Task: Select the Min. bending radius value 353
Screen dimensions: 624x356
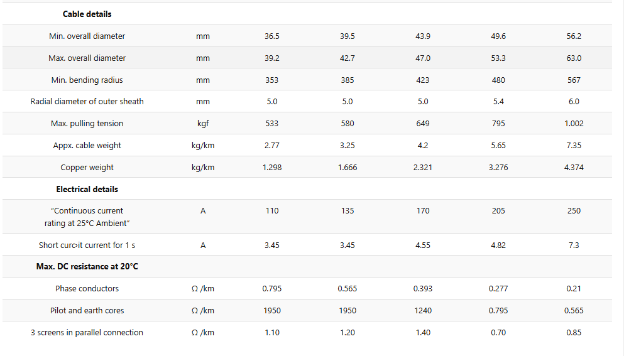Action: point(272,80)
